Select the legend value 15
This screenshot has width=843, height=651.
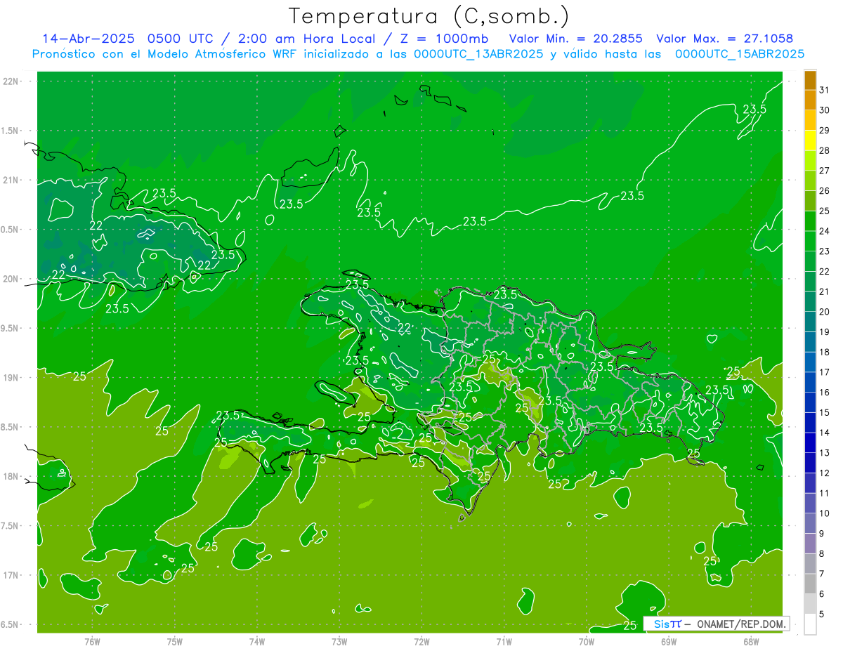825,413
